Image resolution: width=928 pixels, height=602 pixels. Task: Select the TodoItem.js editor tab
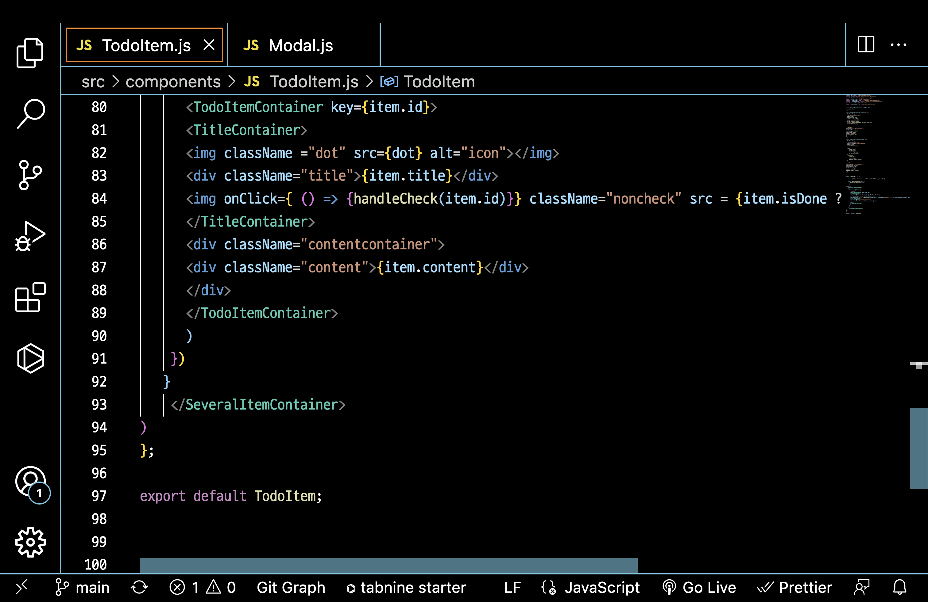click(144, 45)
